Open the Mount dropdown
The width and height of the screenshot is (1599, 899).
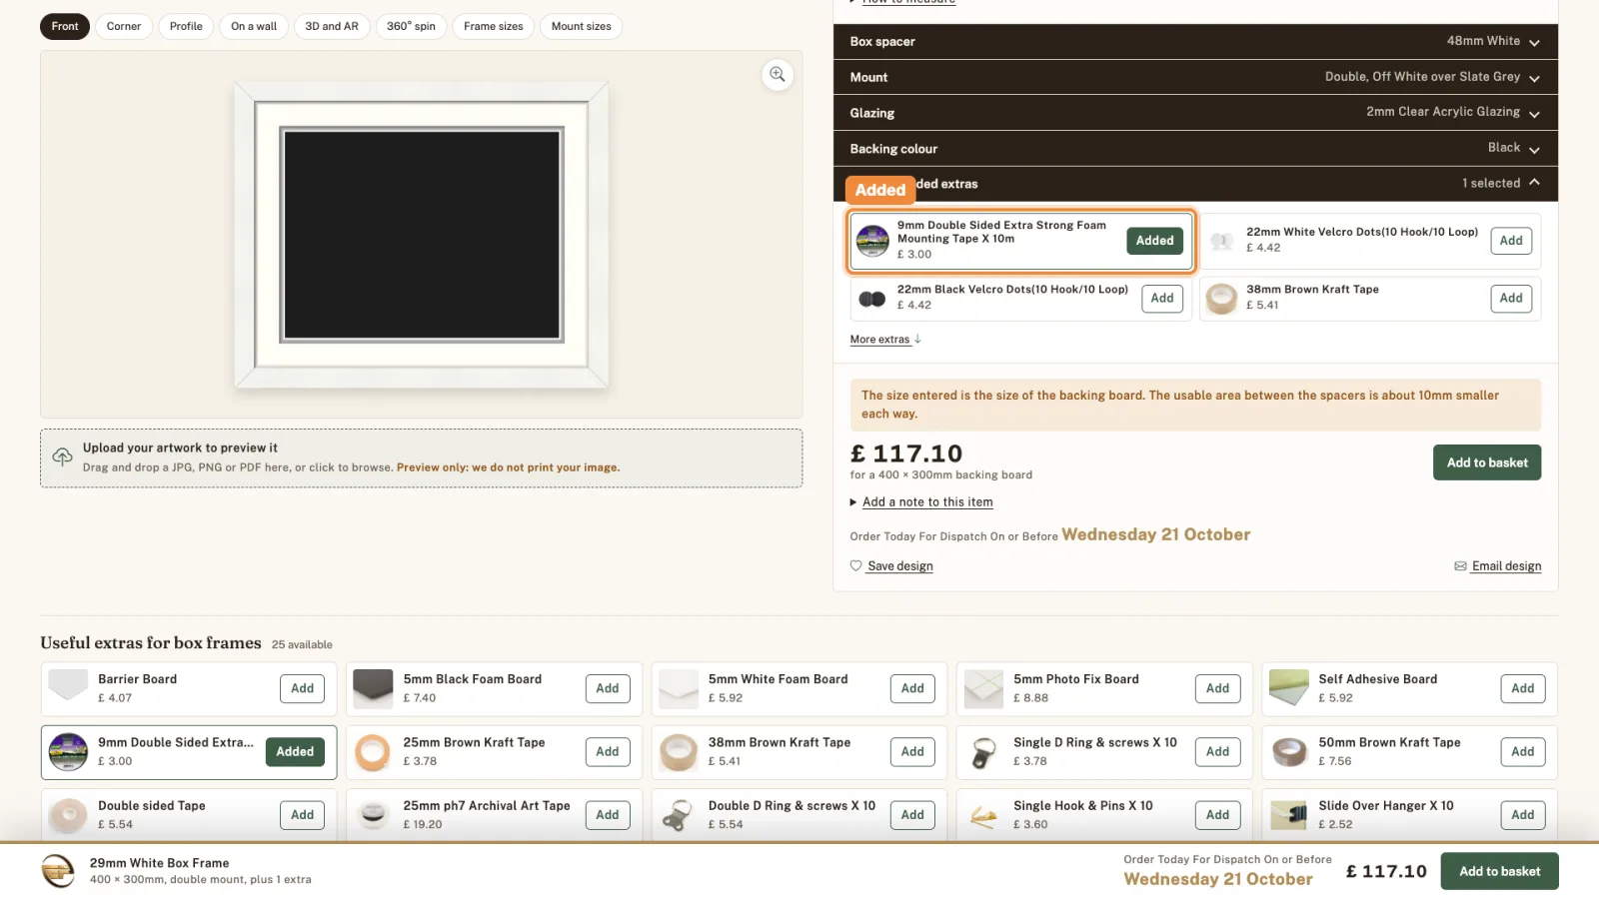pos(1195,77)
